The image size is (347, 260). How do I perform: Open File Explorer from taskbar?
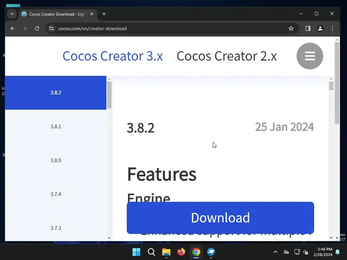tap(166, 252)
